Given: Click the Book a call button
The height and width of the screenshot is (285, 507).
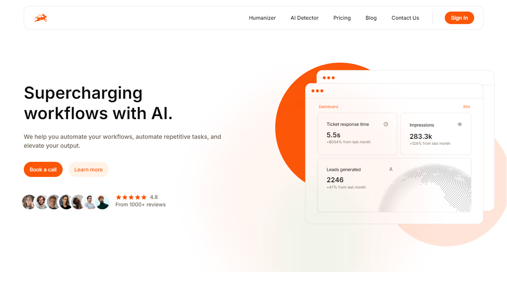Looking at the screenshot, I should click(43, 169).
